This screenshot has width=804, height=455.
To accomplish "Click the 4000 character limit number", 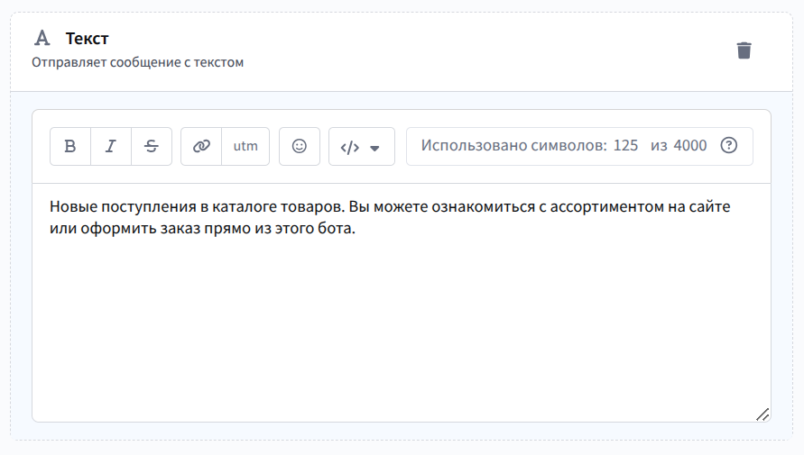I will coord(690,146).
